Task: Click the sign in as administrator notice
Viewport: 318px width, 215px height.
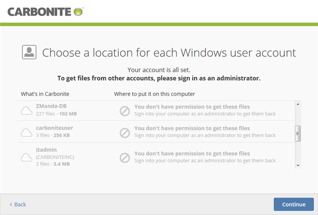Action: click(x=159, y=78)
